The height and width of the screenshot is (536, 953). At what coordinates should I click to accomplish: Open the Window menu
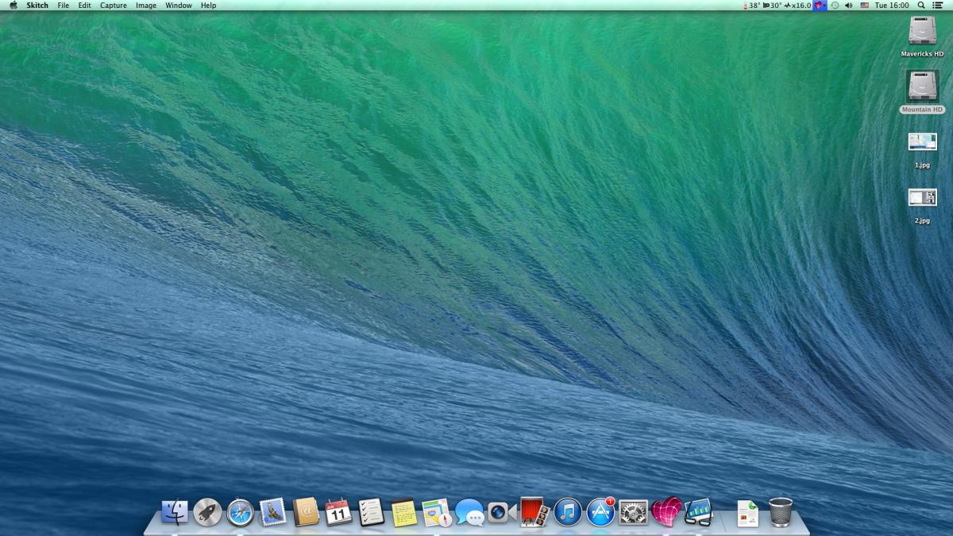click(179, 6)
